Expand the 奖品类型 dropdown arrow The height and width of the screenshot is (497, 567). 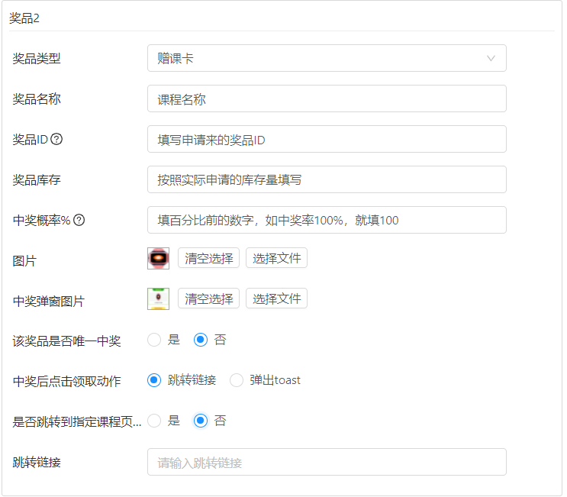[491, 58]
